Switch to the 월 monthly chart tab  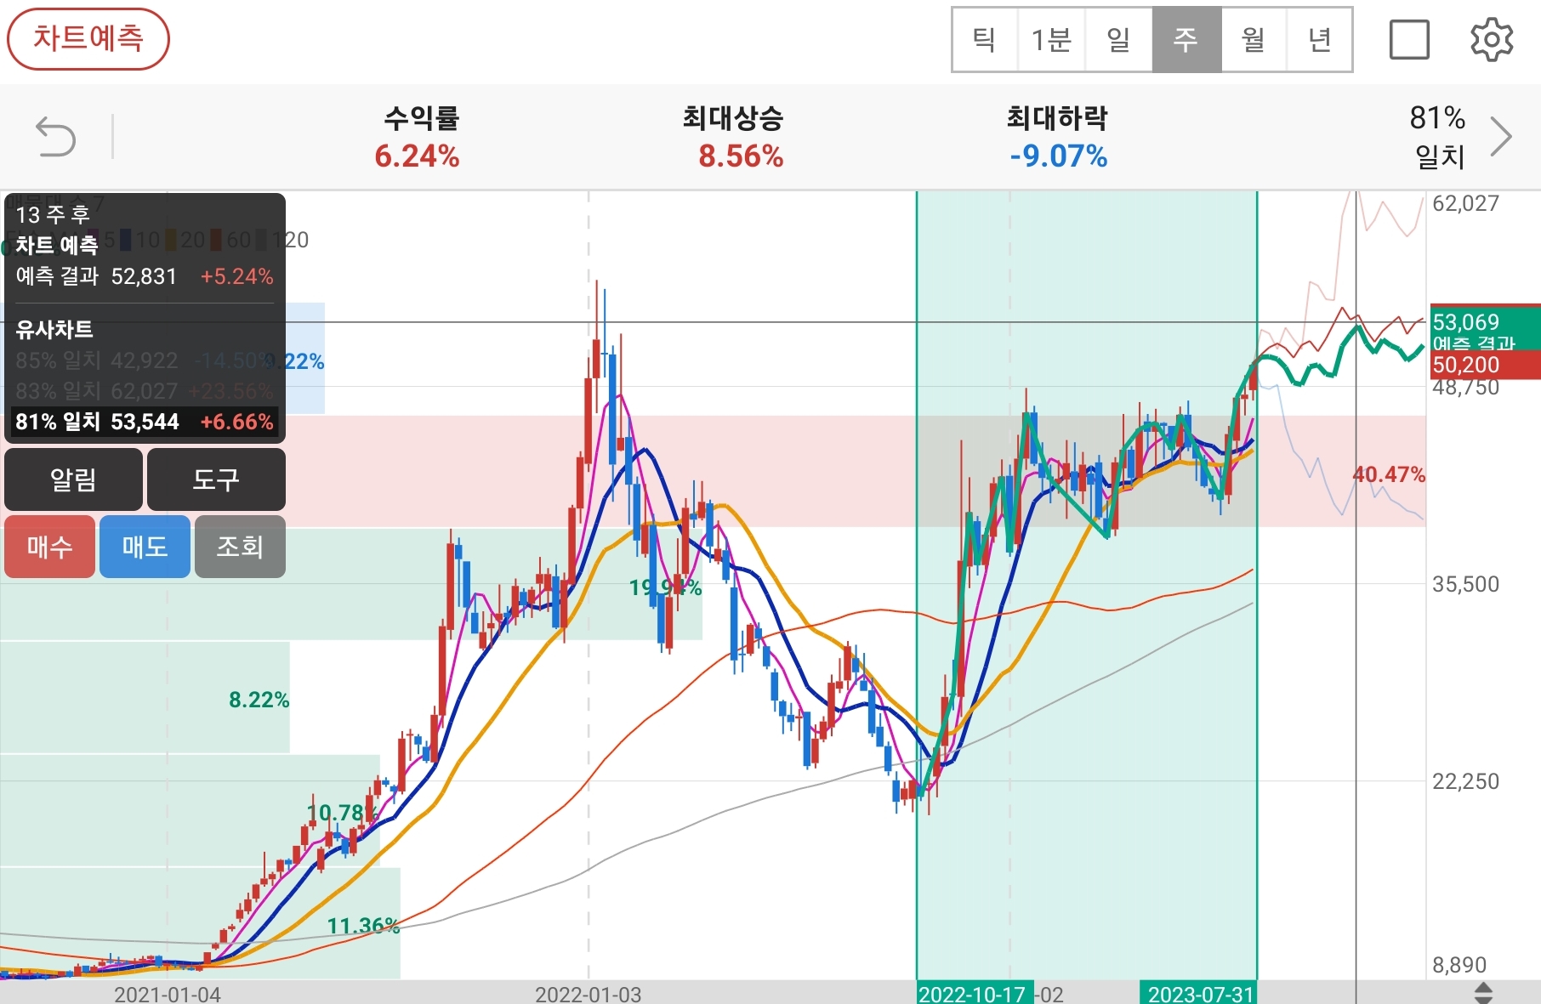pyautogui.click(x=1254, y=40)
